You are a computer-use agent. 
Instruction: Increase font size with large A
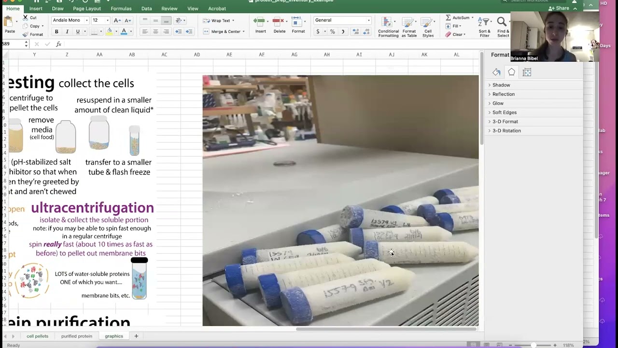tap(117, 20)
